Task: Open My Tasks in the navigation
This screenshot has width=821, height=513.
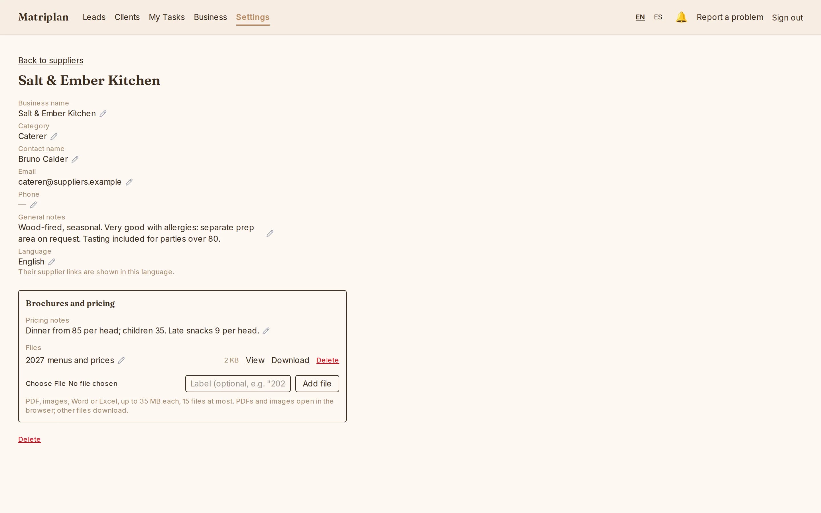Action: point(166,17)
